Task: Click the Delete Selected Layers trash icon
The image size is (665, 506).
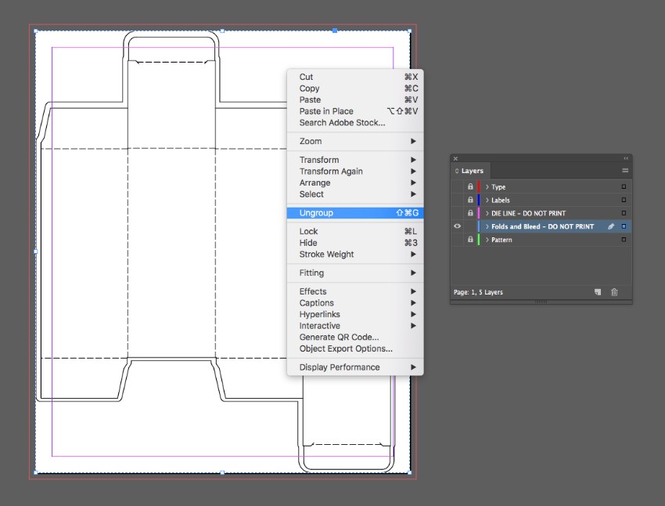Action: 614,292
